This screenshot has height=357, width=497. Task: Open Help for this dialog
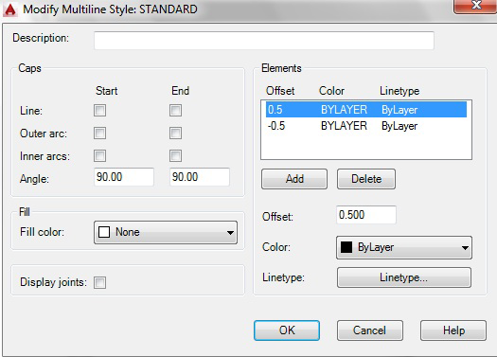(x=453, y=330)
